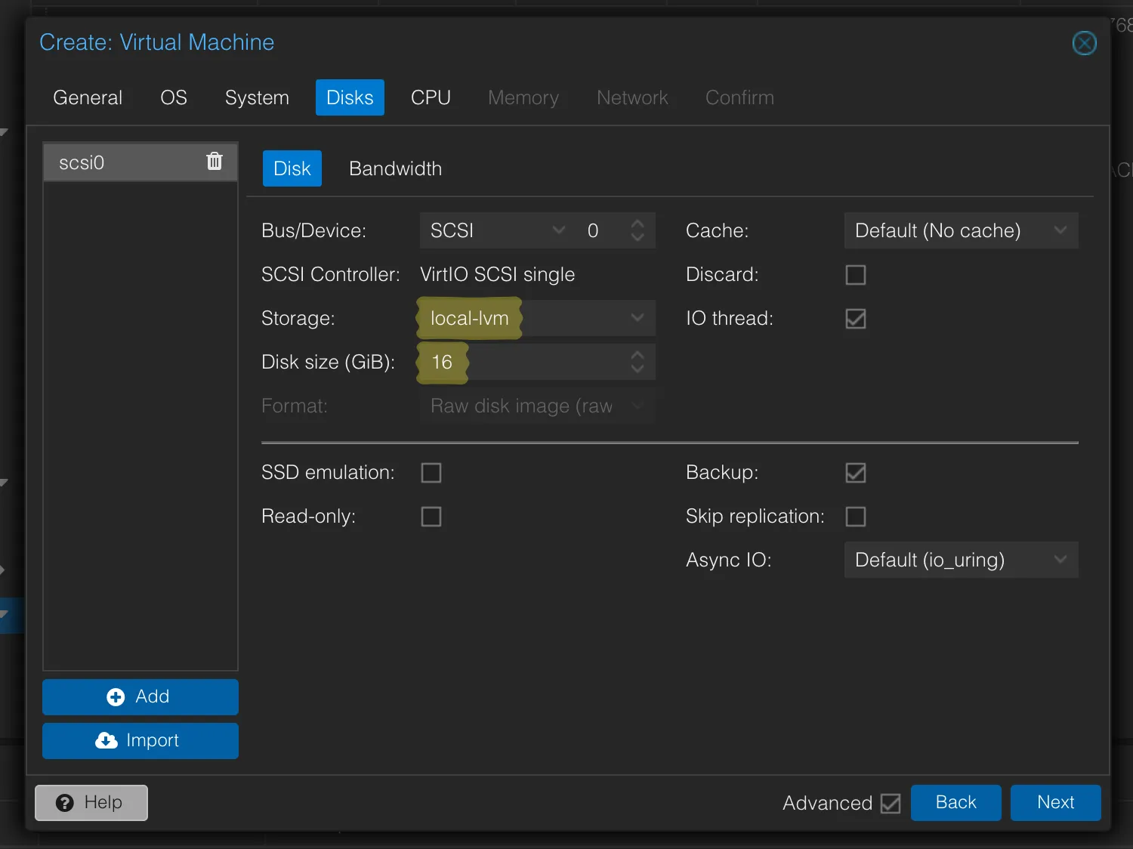Close the Create Virtual Machine dialog
The width and height of the screenshot is (1133, 849).
tap(1085, 43)
